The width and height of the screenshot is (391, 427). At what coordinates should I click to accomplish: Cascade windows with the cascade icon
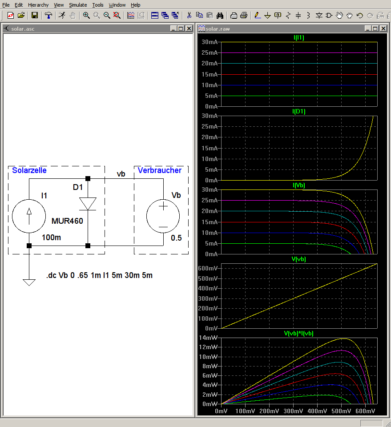(165, 15)
